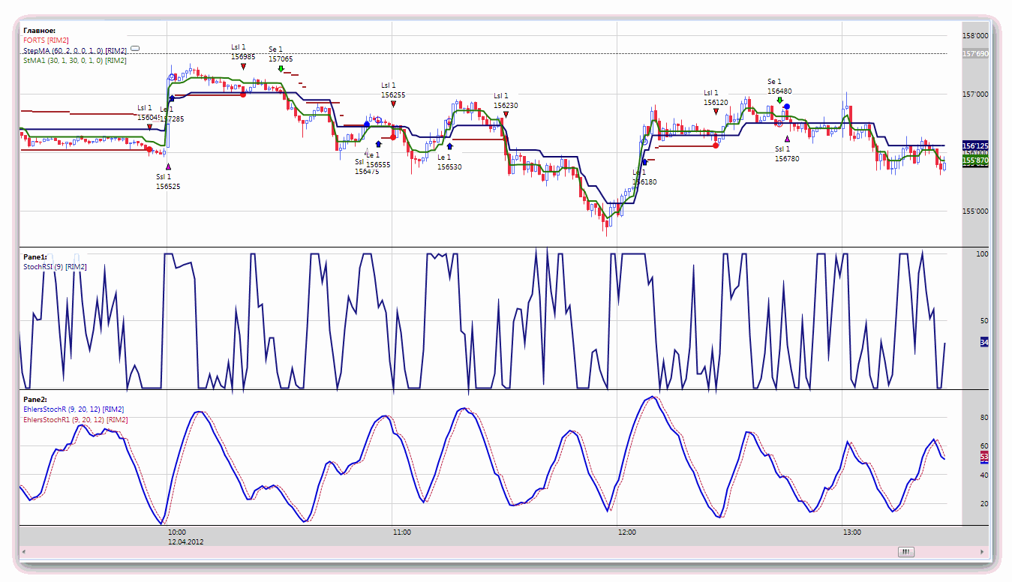Click the 20 level on EhlersStochR axis
The width and height of the screenshot is (1012, 582).
(x=984, y=504)
